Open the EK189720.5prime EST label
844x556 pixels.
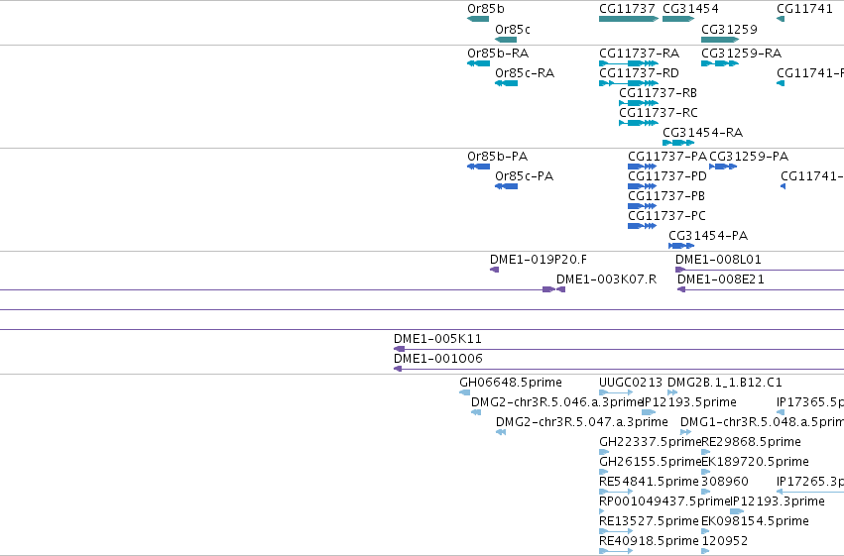coord(755,462)
